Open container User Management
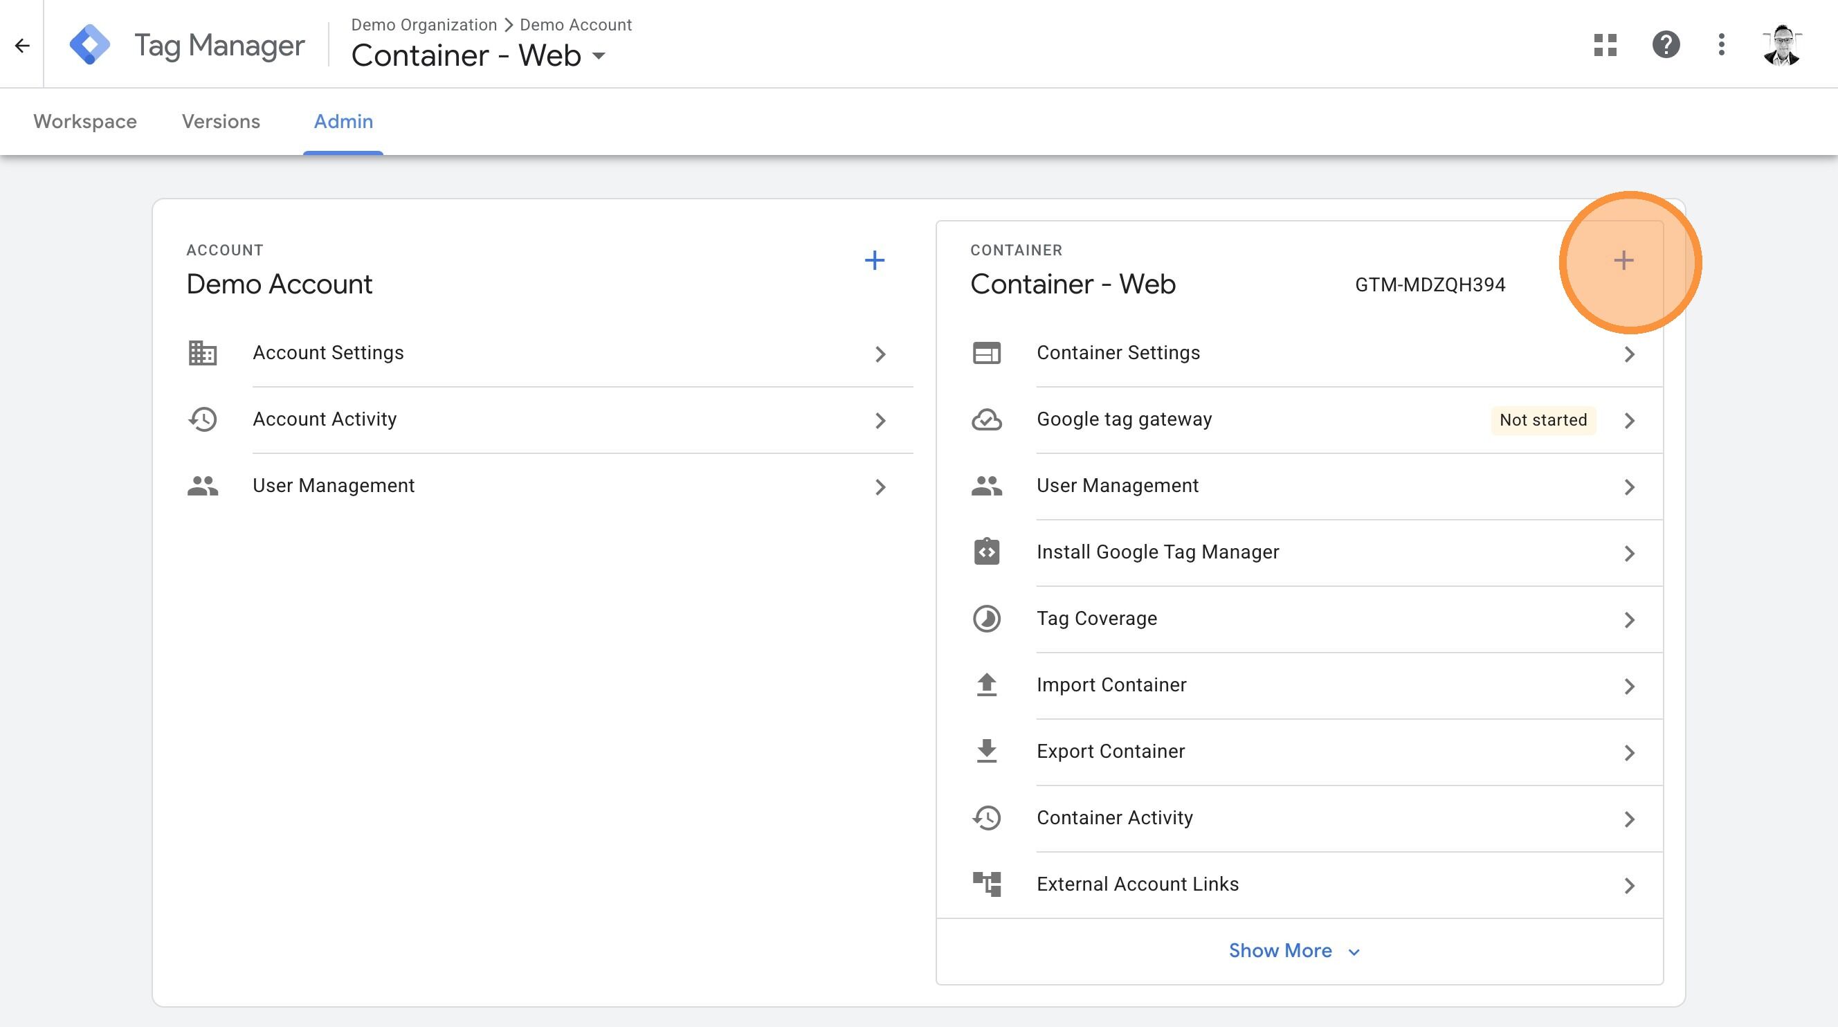1838x1027 pixels. [x=1316, y=486]
